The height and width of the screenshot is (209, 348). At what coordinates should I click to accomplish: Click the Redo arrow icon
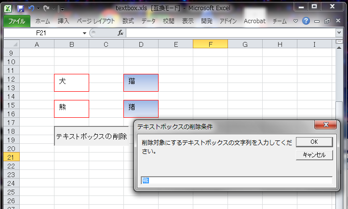click(x=46, y=9)
